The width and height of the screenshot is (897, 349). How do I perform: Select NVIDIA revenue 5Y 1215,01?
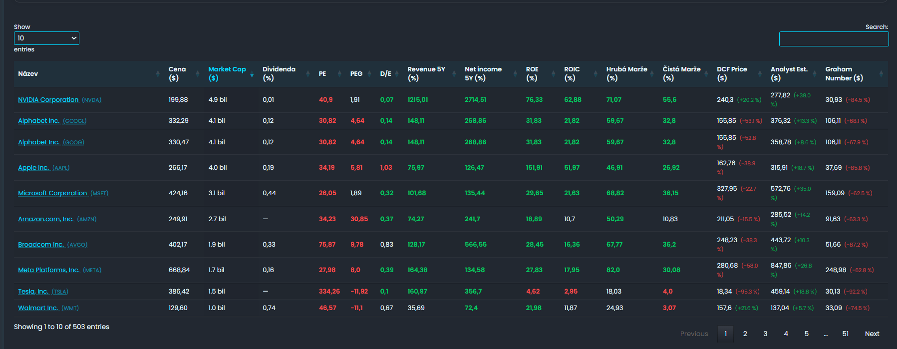click(x=417, y=100)
